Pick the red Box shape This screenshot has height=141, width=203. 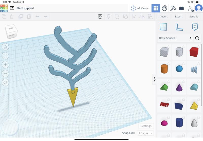pyautogui.click(x=194, y=52)
